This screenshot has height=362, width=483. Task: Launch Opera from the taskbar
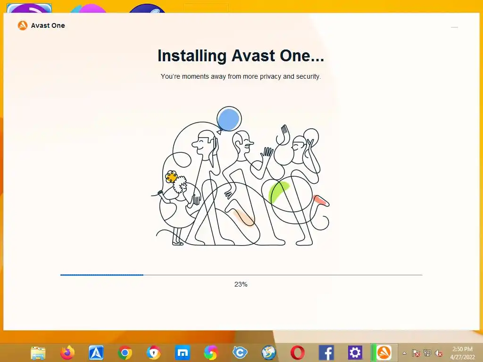point(298,353)
